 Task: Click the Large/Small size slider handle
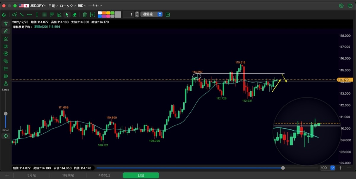pyautogui.click(x=6, y=114)
